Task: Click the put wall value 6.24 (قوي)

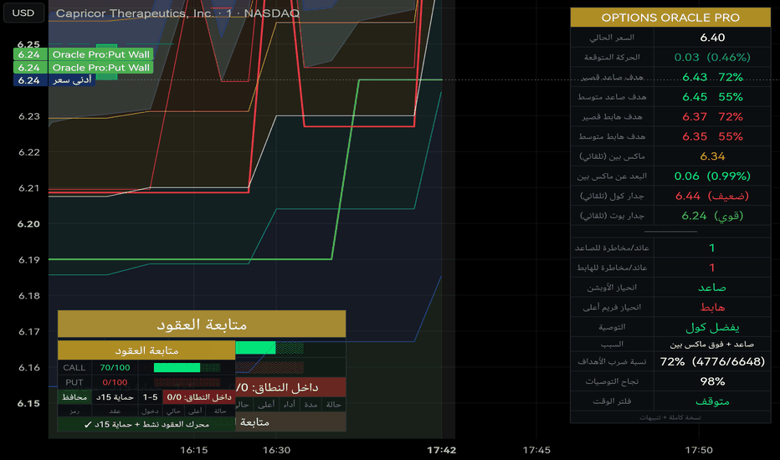Action: coord(712,216)
